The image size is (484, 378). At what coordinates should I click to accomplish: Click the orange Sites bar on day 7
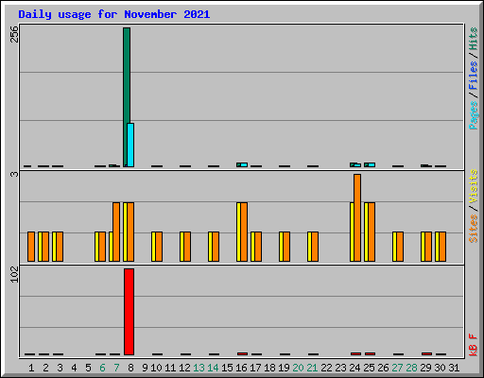[x=116, y=232]
